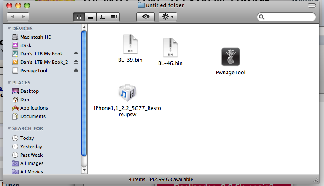This screenshot has height=186, width=324.
Task: Click the BL-39.bin file name label
Action: 130,60
